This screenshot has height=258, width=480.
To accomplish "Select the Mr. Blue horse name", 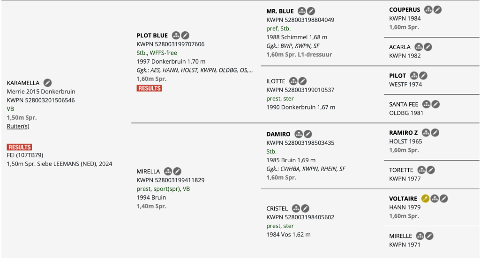I will (280, 11).
